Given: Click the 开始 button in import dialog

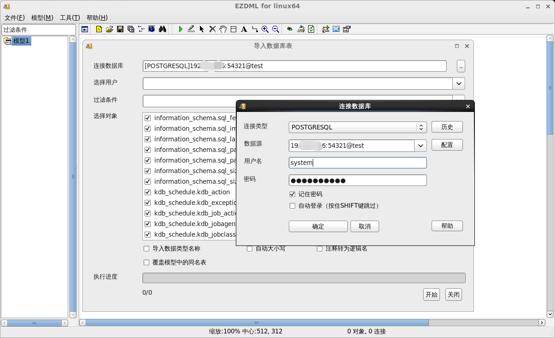Looking at the screenshot, I should coord(432,295).
